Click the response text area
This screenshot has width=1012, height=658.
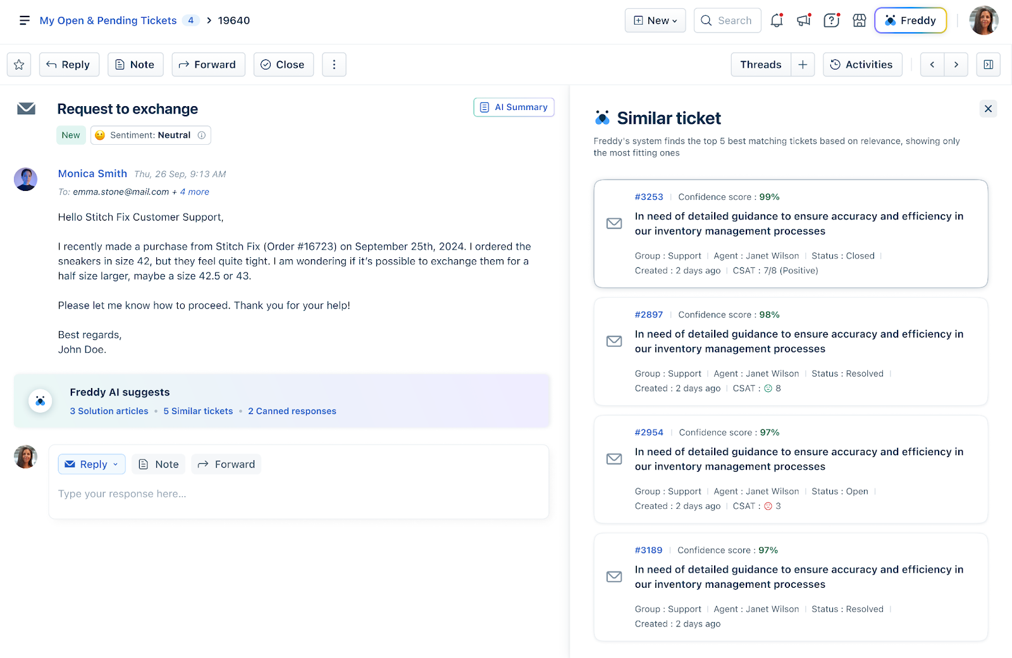(x=299, y=494)
